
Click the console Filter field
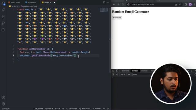142,75
